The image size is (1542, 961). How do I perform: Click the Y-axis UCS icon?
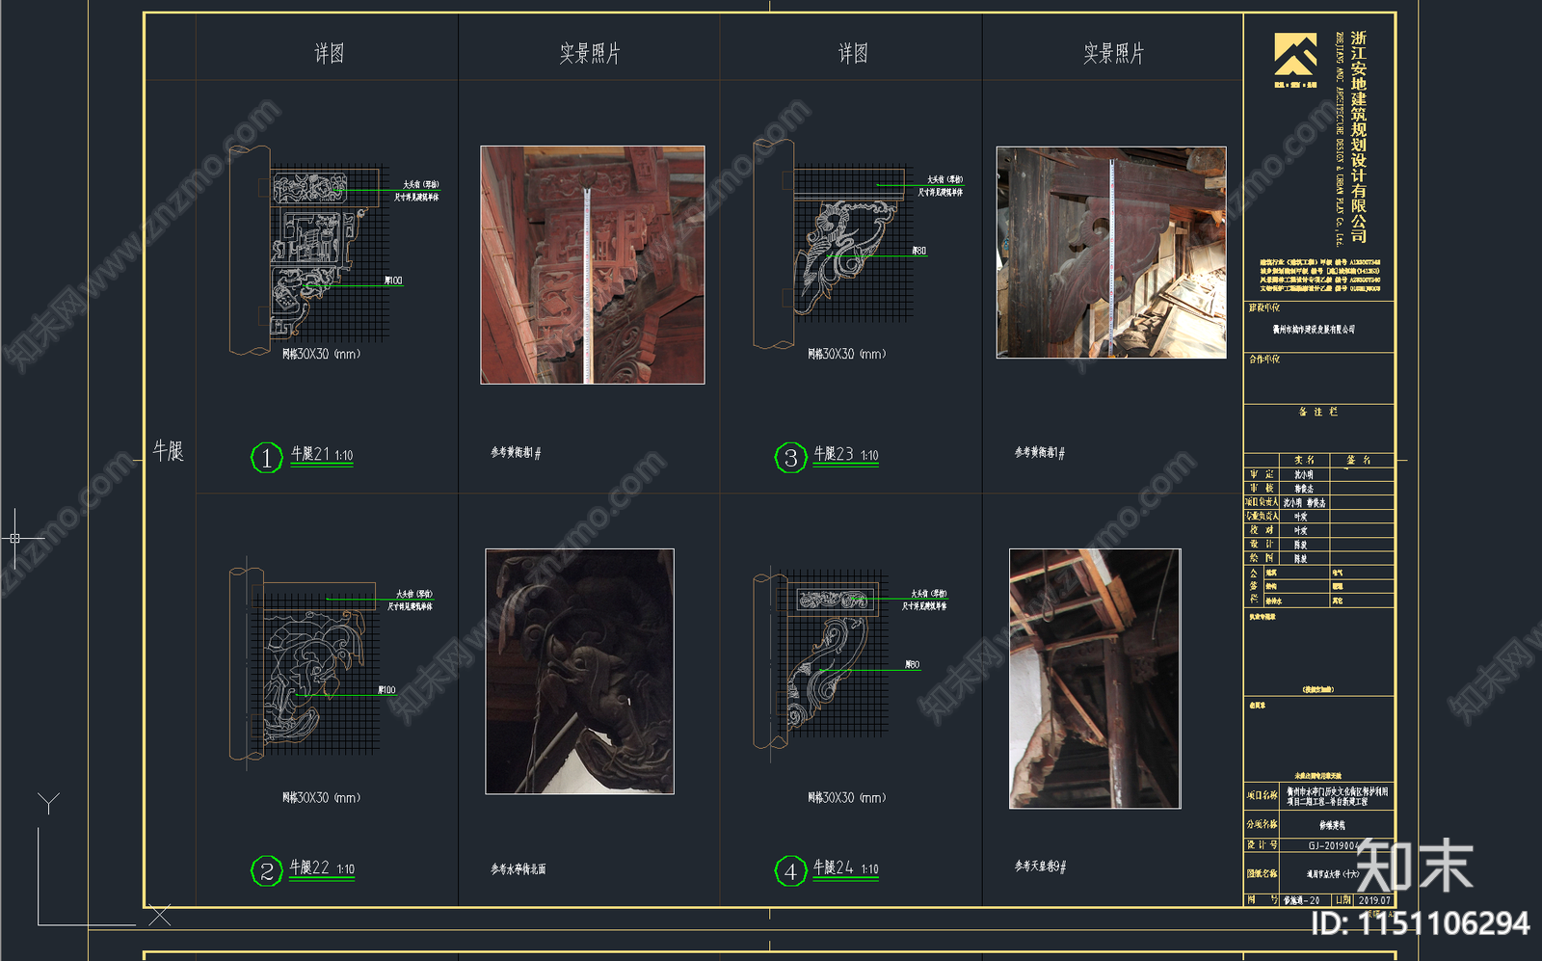(x=48, y=803)
